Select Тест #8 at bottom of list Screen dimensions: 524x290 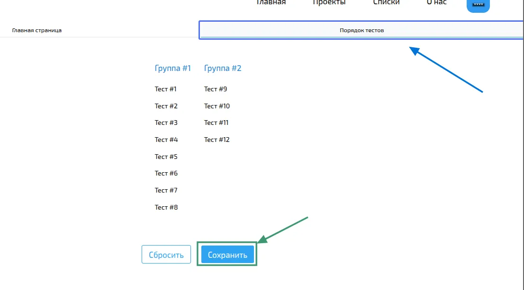(x=166, y=207)
